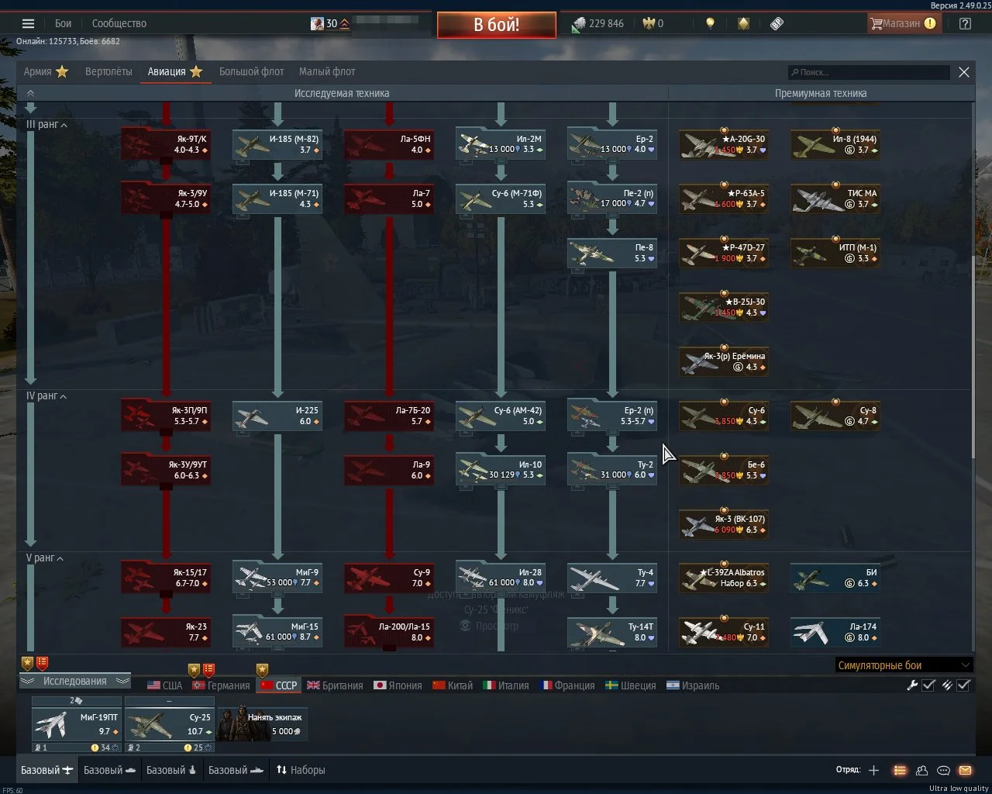The height and width of the screenshot is (794, 992).
Task: Open the hamburger main menu
Action: pyautogui.click(x=29, y=23)
